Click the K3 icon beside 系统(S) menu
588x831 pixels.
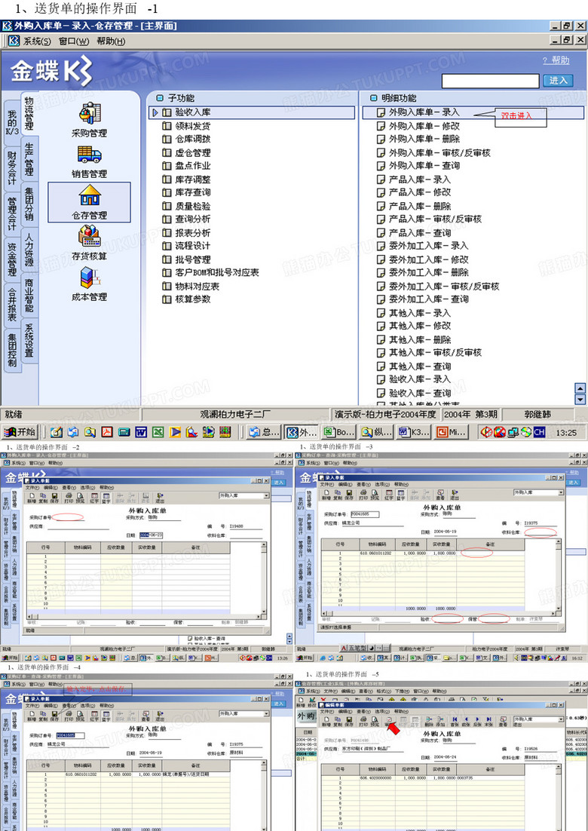point(14,41)
